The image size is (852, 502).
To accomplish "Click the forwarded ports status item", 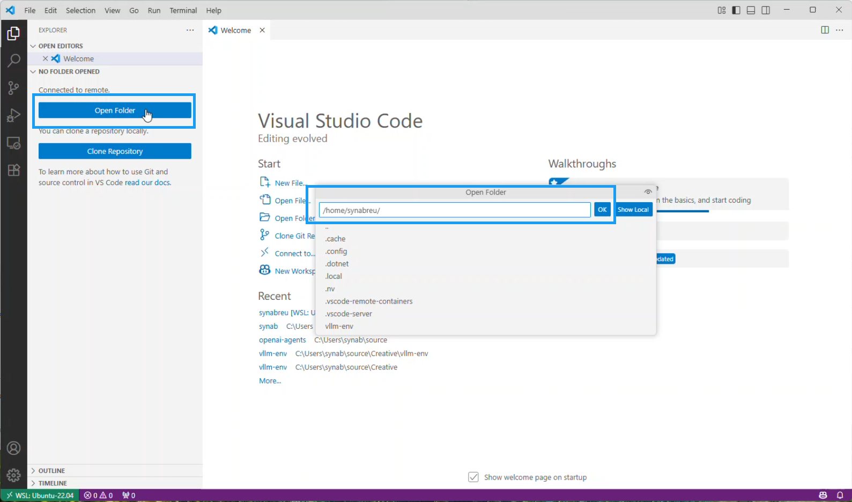I will click(129, 496).
